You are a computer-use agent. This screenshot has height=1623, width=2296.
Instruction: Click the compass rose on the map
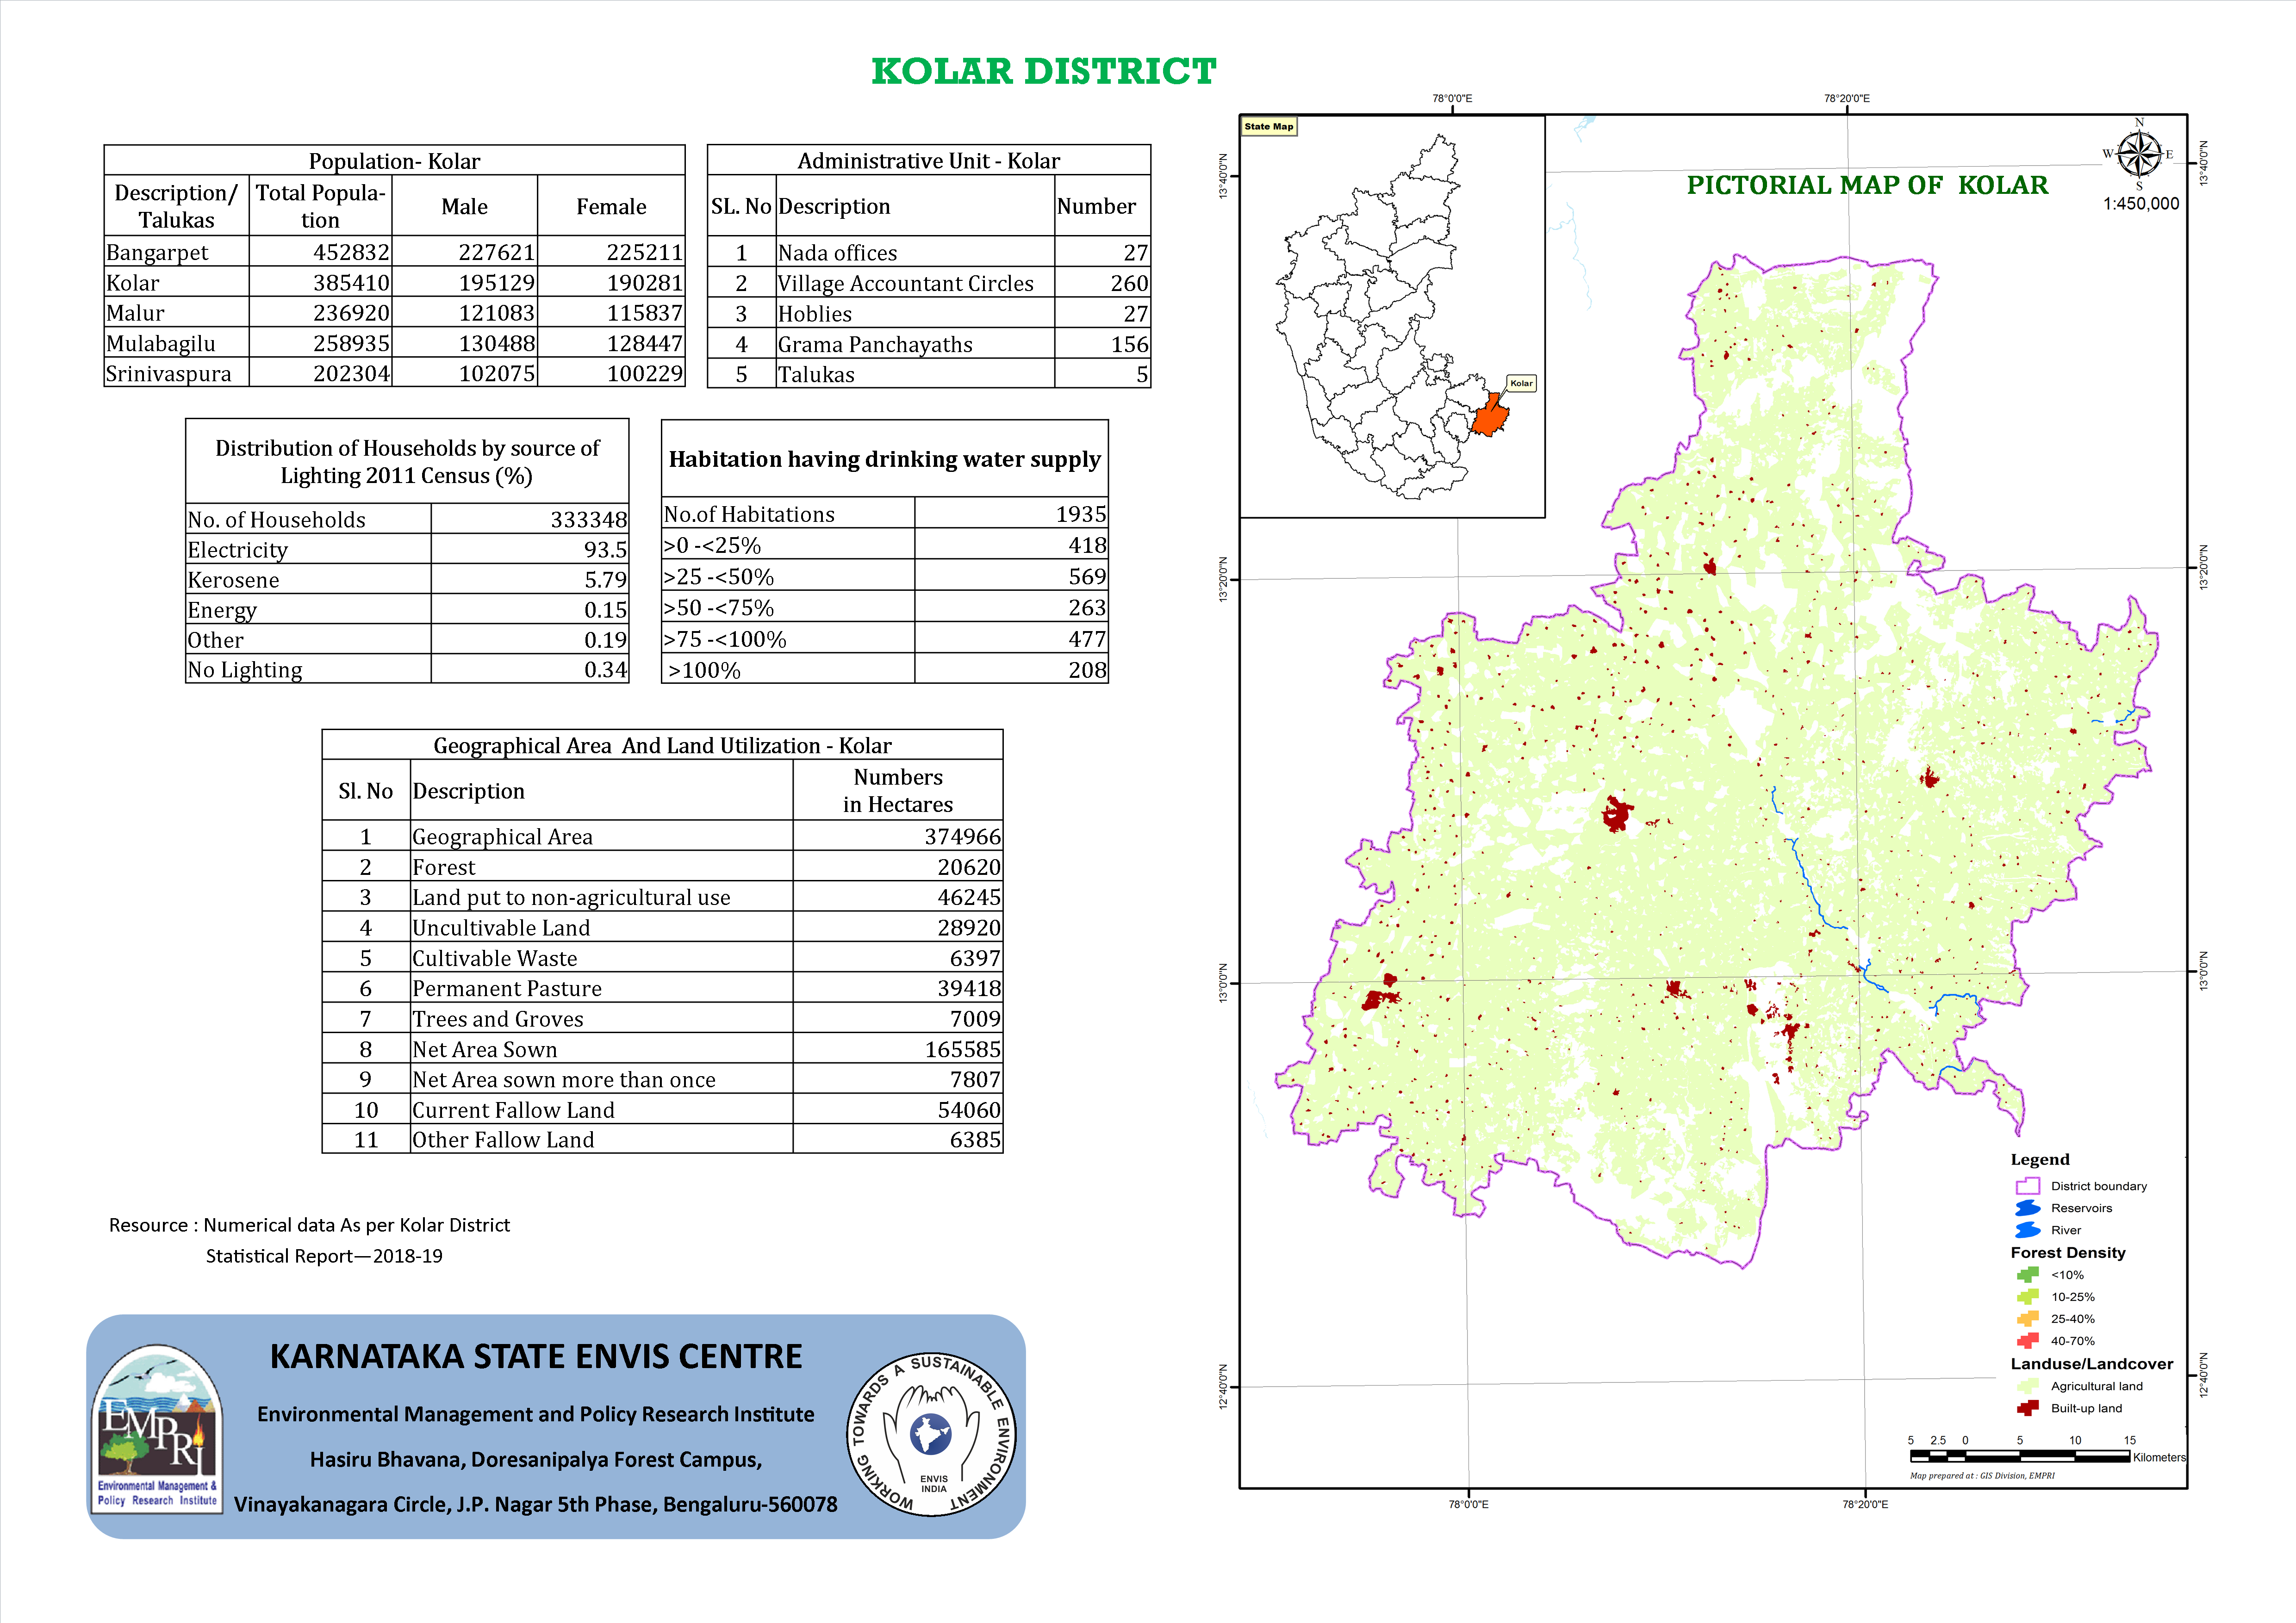point(2139,154)
